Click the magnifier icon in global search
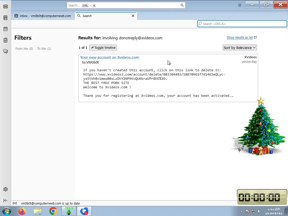Image resolution: width=288 pixels, height=216 pixels. (182, 5)
